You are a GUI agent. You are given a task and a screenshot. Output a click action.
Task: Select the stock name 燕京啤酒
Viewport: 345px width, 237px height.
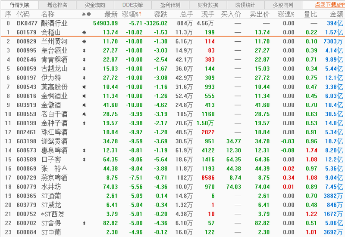point(54,178)
